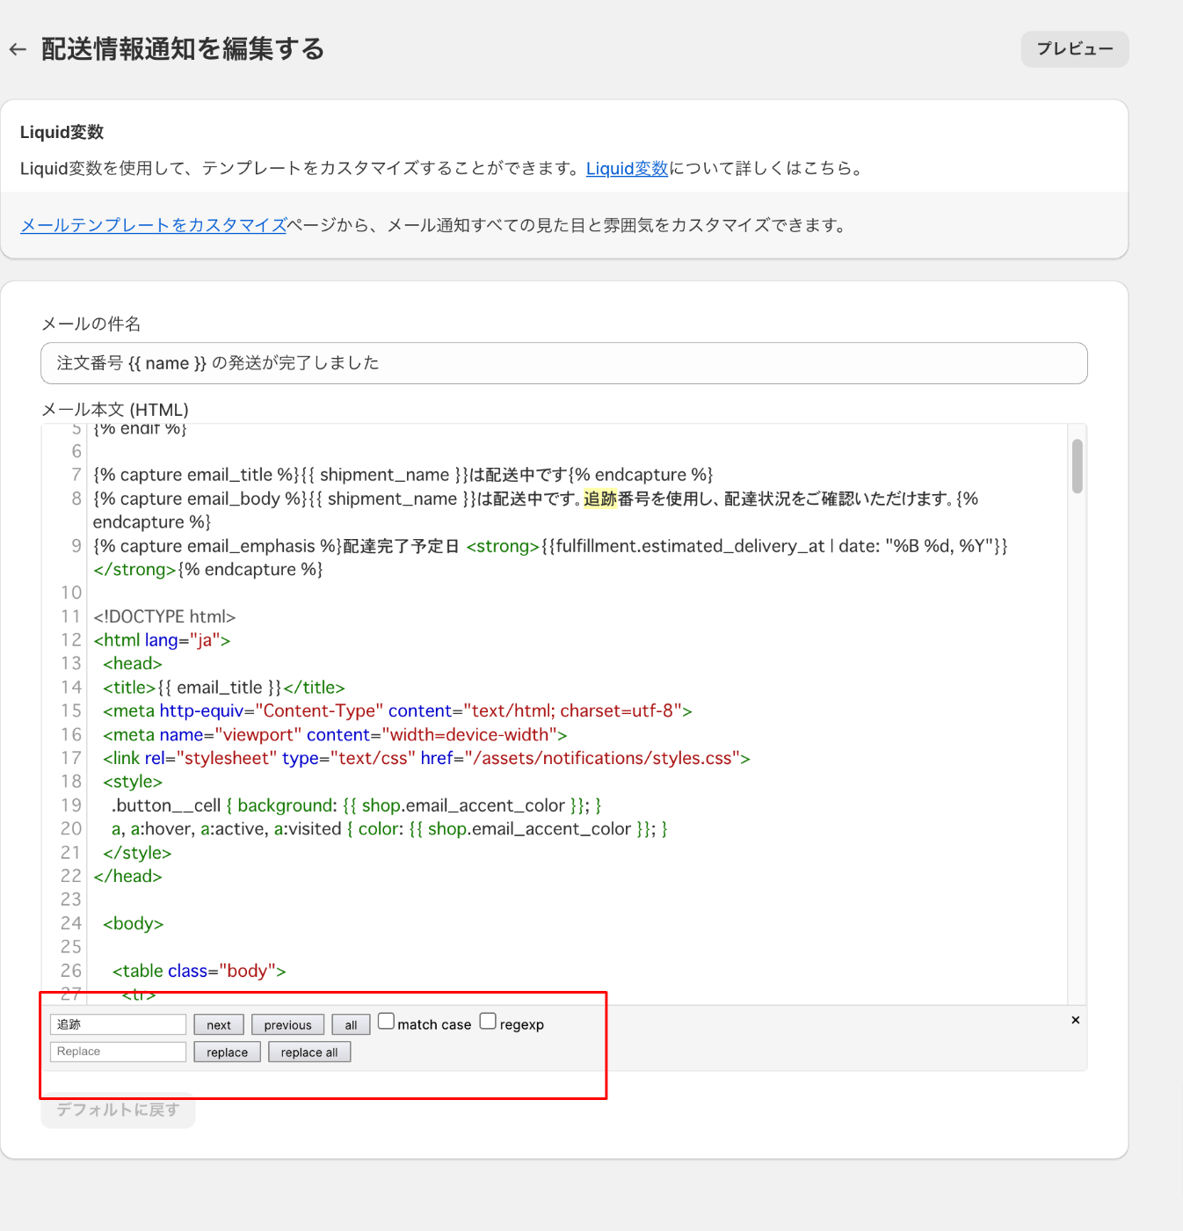Replace the current match
Viewport: 1183px width, 1231px height.
coord(227,1053)
